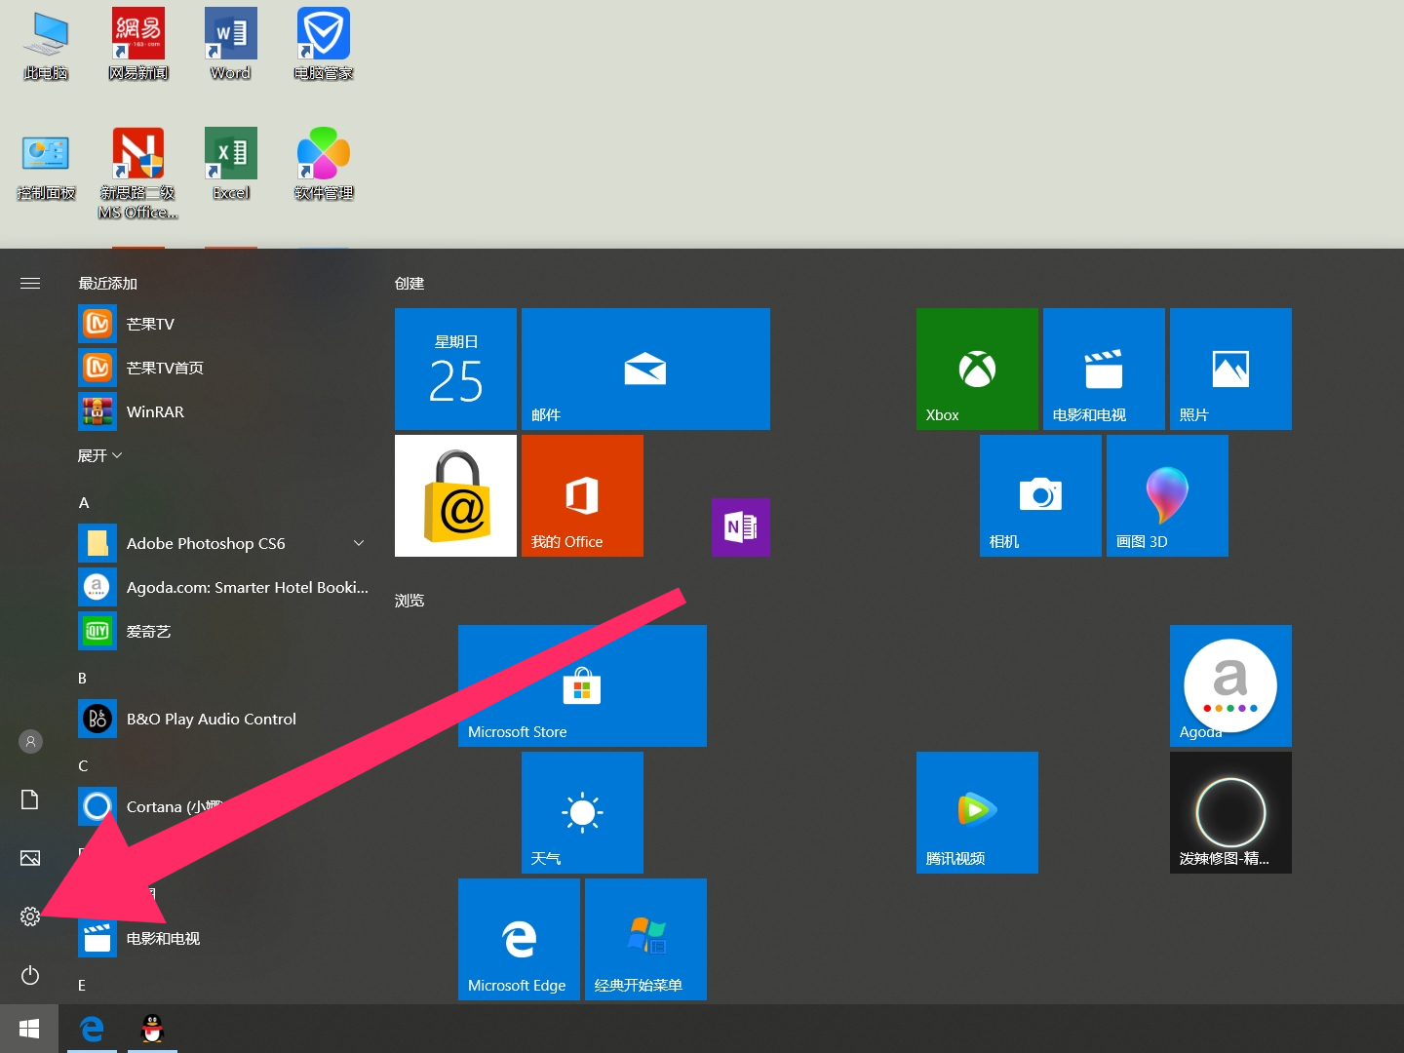Select B&O Play Audio Control app
The image size is (1404, 1053).
tap(211, 719)
